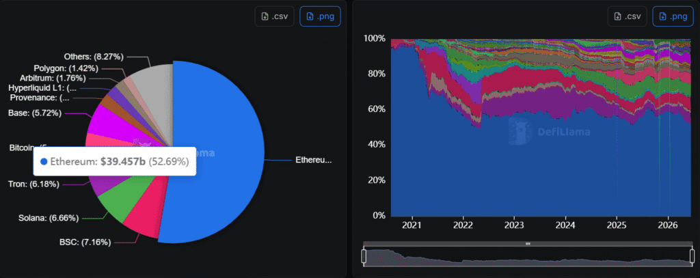Click the 2023 x-axis label

[x=514, y=225]
